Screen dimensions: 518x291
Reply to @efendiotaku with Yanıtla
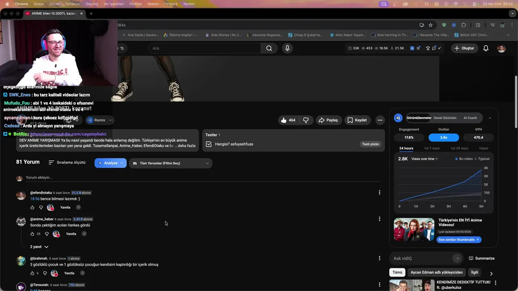[x=65, y=207]
